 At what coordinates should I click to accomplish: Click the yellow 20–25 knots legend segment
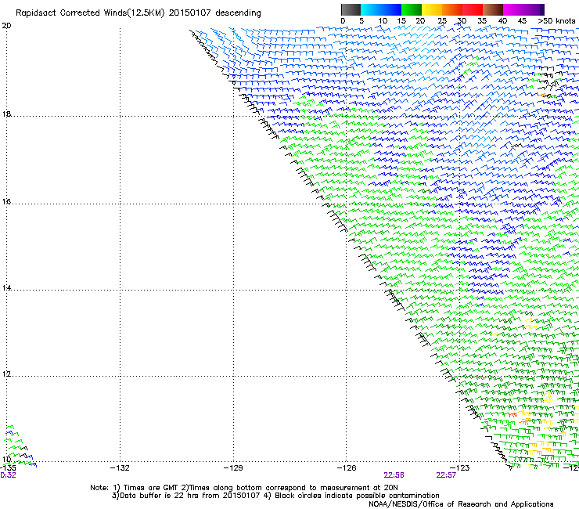coord(432,9)
